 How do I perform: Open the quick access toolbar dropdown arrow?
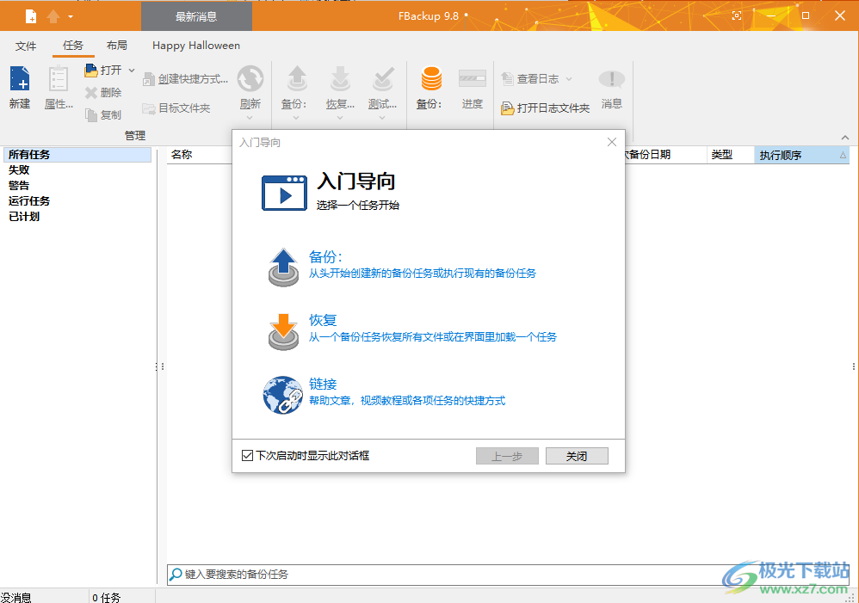click(x=71, y=17)
